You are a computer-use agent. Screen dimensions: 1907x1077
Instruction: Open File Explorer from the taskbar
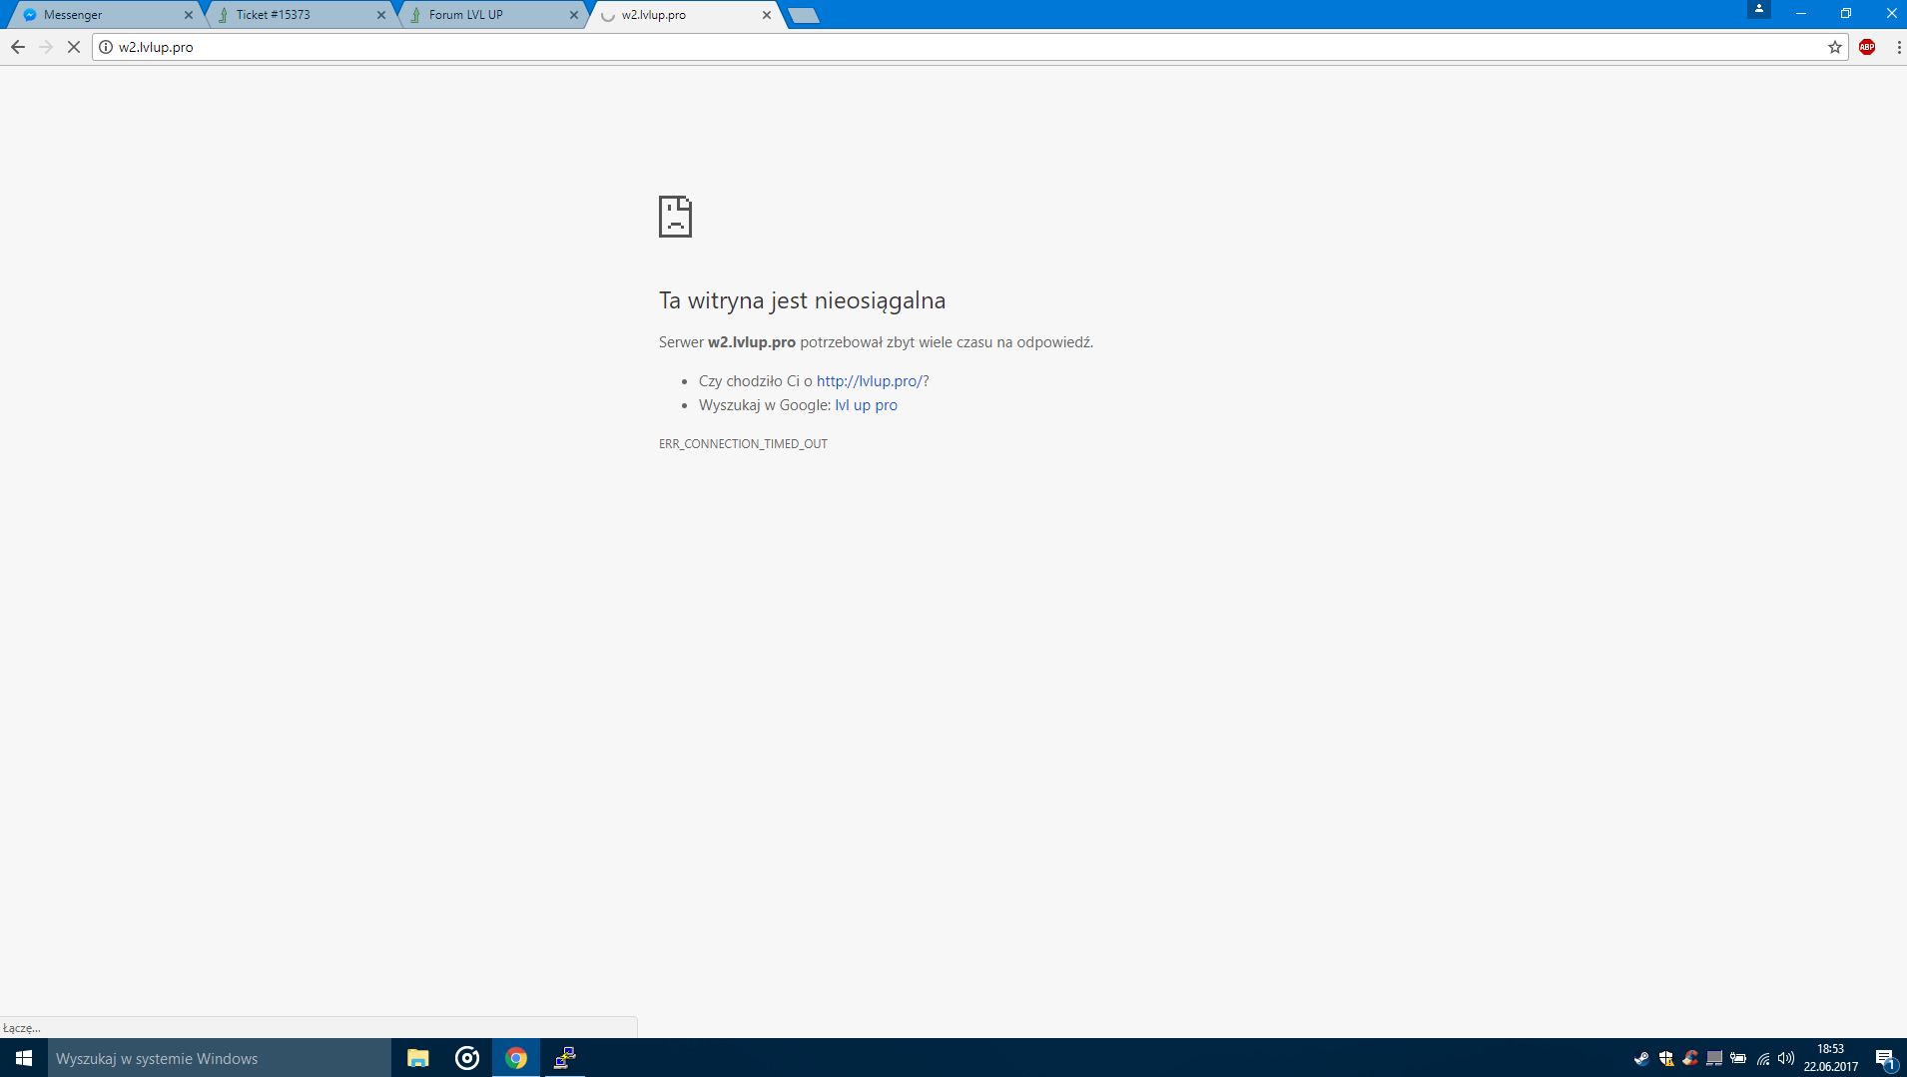click(417, 1058)
